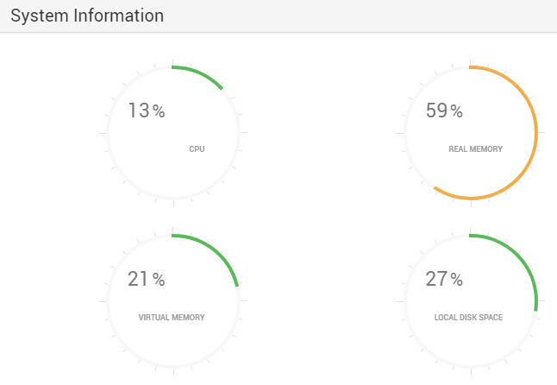The image size is (557, 385).
Task: Select the LOCAL DISK SPACE label
Action: coord(468,318)
